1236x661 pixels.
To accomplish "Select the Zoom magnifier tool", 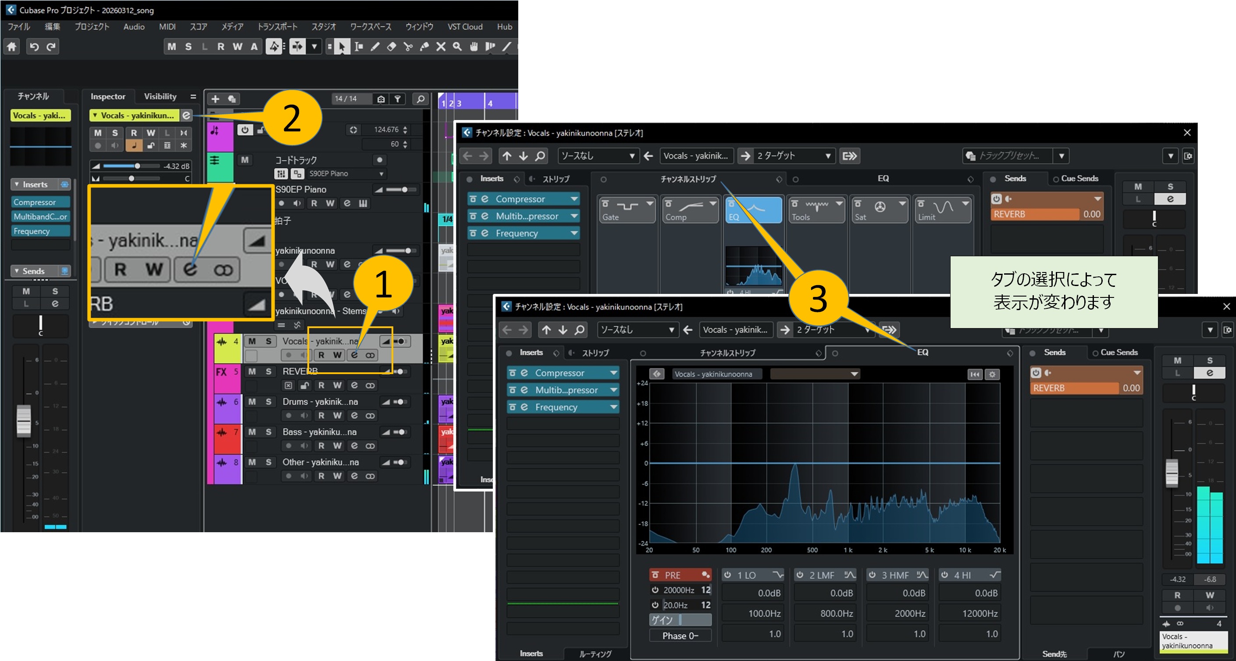I will pyautogui.click(x=457, y=46).
